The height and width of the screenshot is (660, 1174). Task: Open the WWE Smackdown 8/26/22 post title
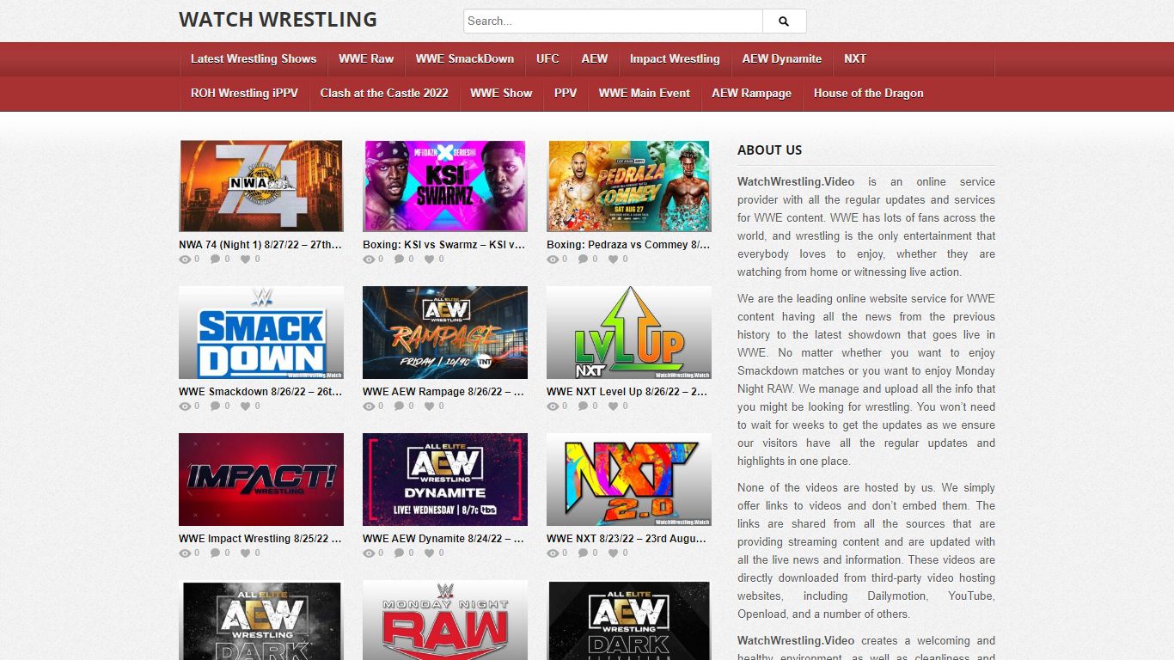click(x=260, y=392)
